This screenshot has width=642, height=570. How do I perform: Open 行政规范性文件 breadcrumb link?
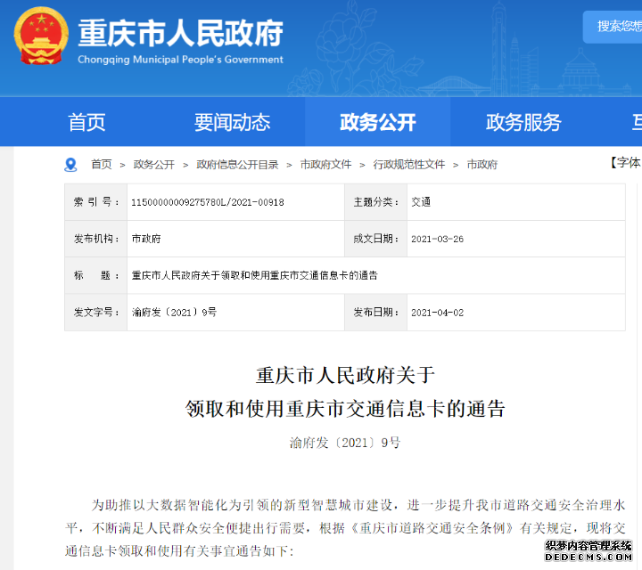click(x=409, y=165)
